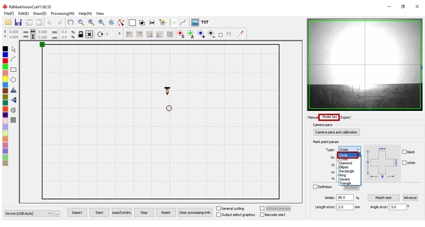The width and height of the screenshot is (425, 227).
Task: Click the Advance button
Action: pyautogui.click(x=410, y=197)
